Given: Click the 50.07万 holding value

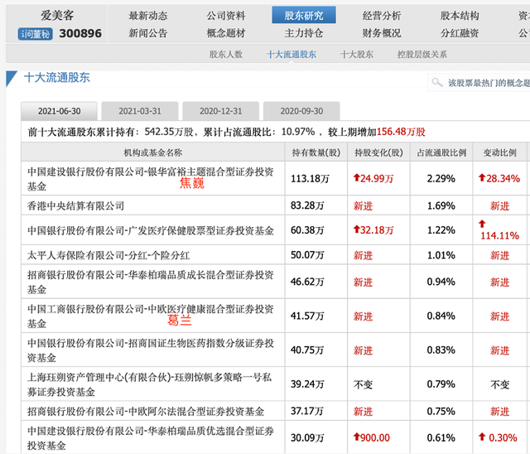Looking at the screenshot, I should (x=307, y=255).
